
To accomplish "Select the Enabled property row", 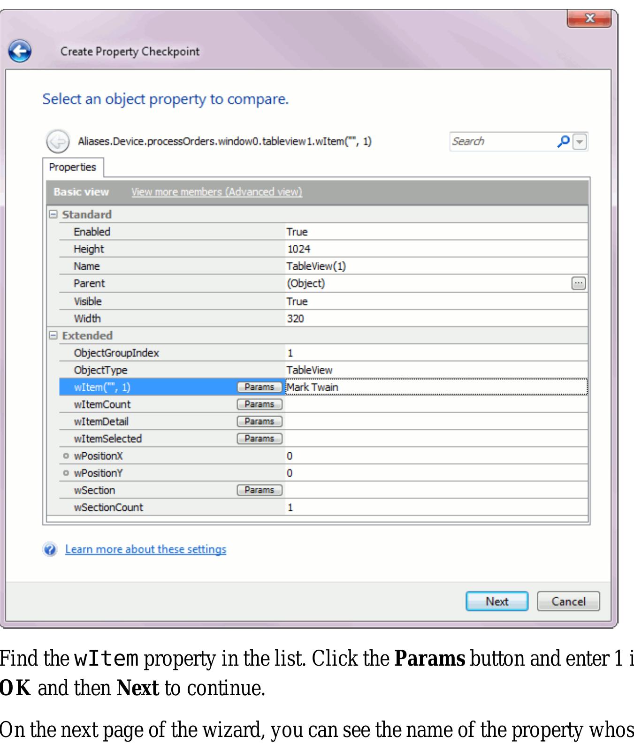I will 323,232.
